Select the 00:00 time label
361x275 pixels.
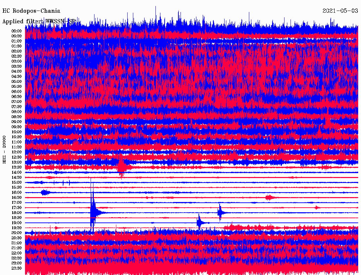tap(17, 31)
